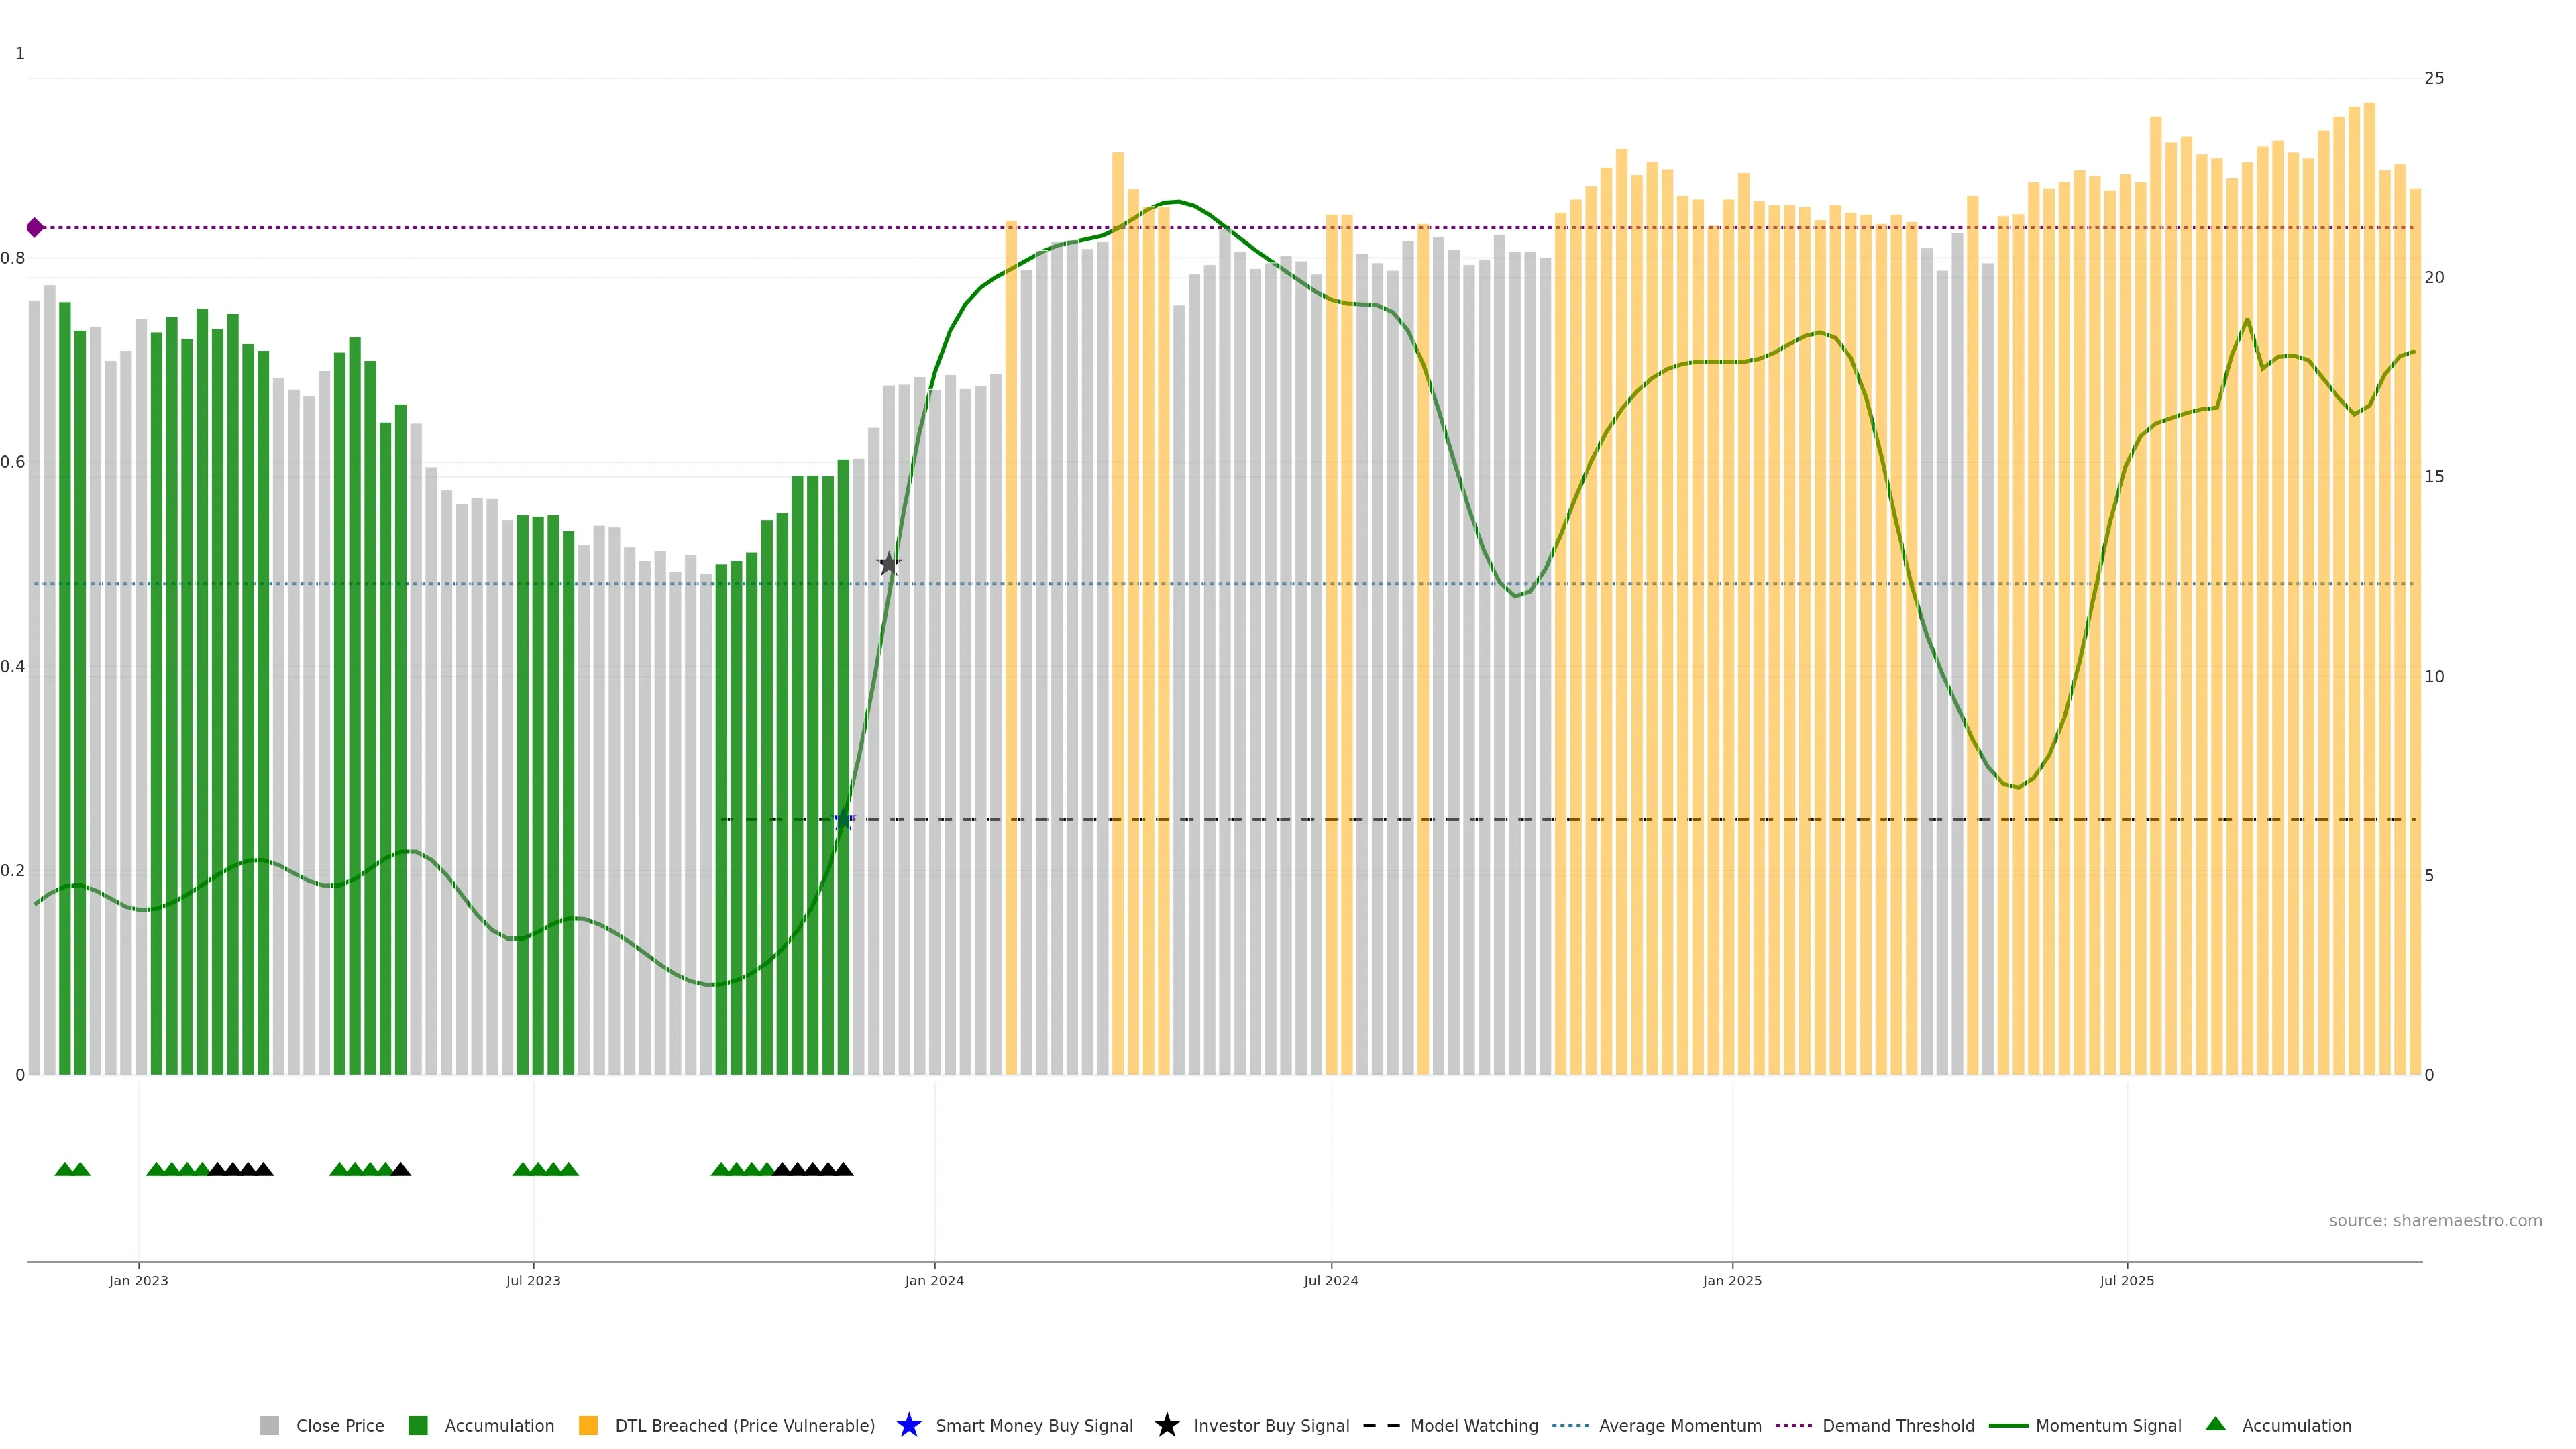Viewport: 2576px width, 1449px height.
Task: Click the Jan 2024 axis label
Action: tap(934, 1280)
